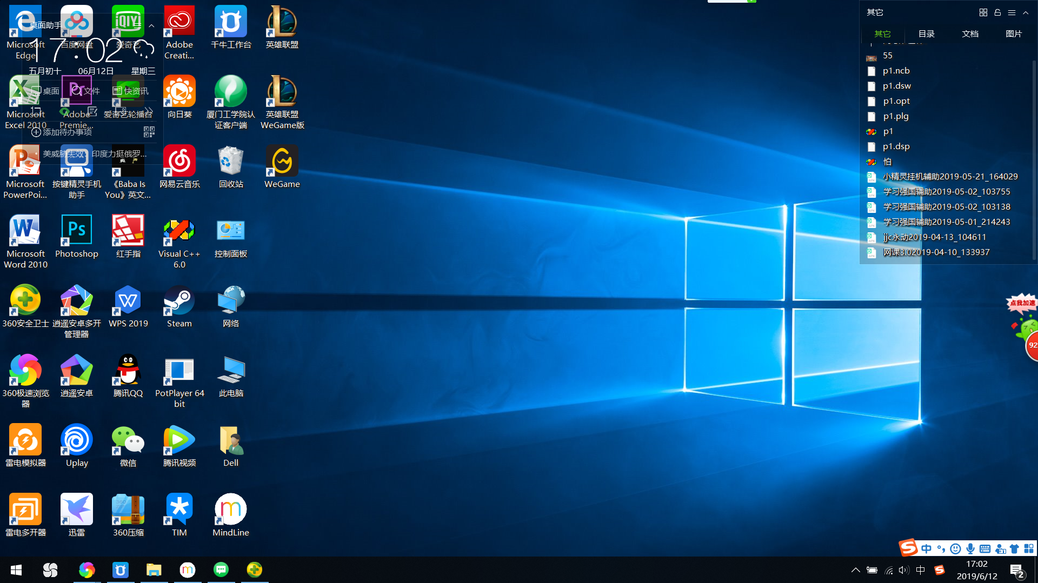
Task: Toggle Sogou microphone voice input
Action: [x=970, y=549]
